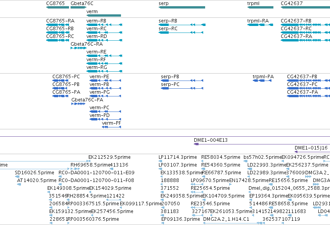Select the serp-PB protein feature

click(182, 81)
